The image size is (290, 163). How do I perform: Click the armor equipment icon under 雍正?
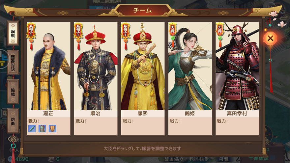point(42,129)
